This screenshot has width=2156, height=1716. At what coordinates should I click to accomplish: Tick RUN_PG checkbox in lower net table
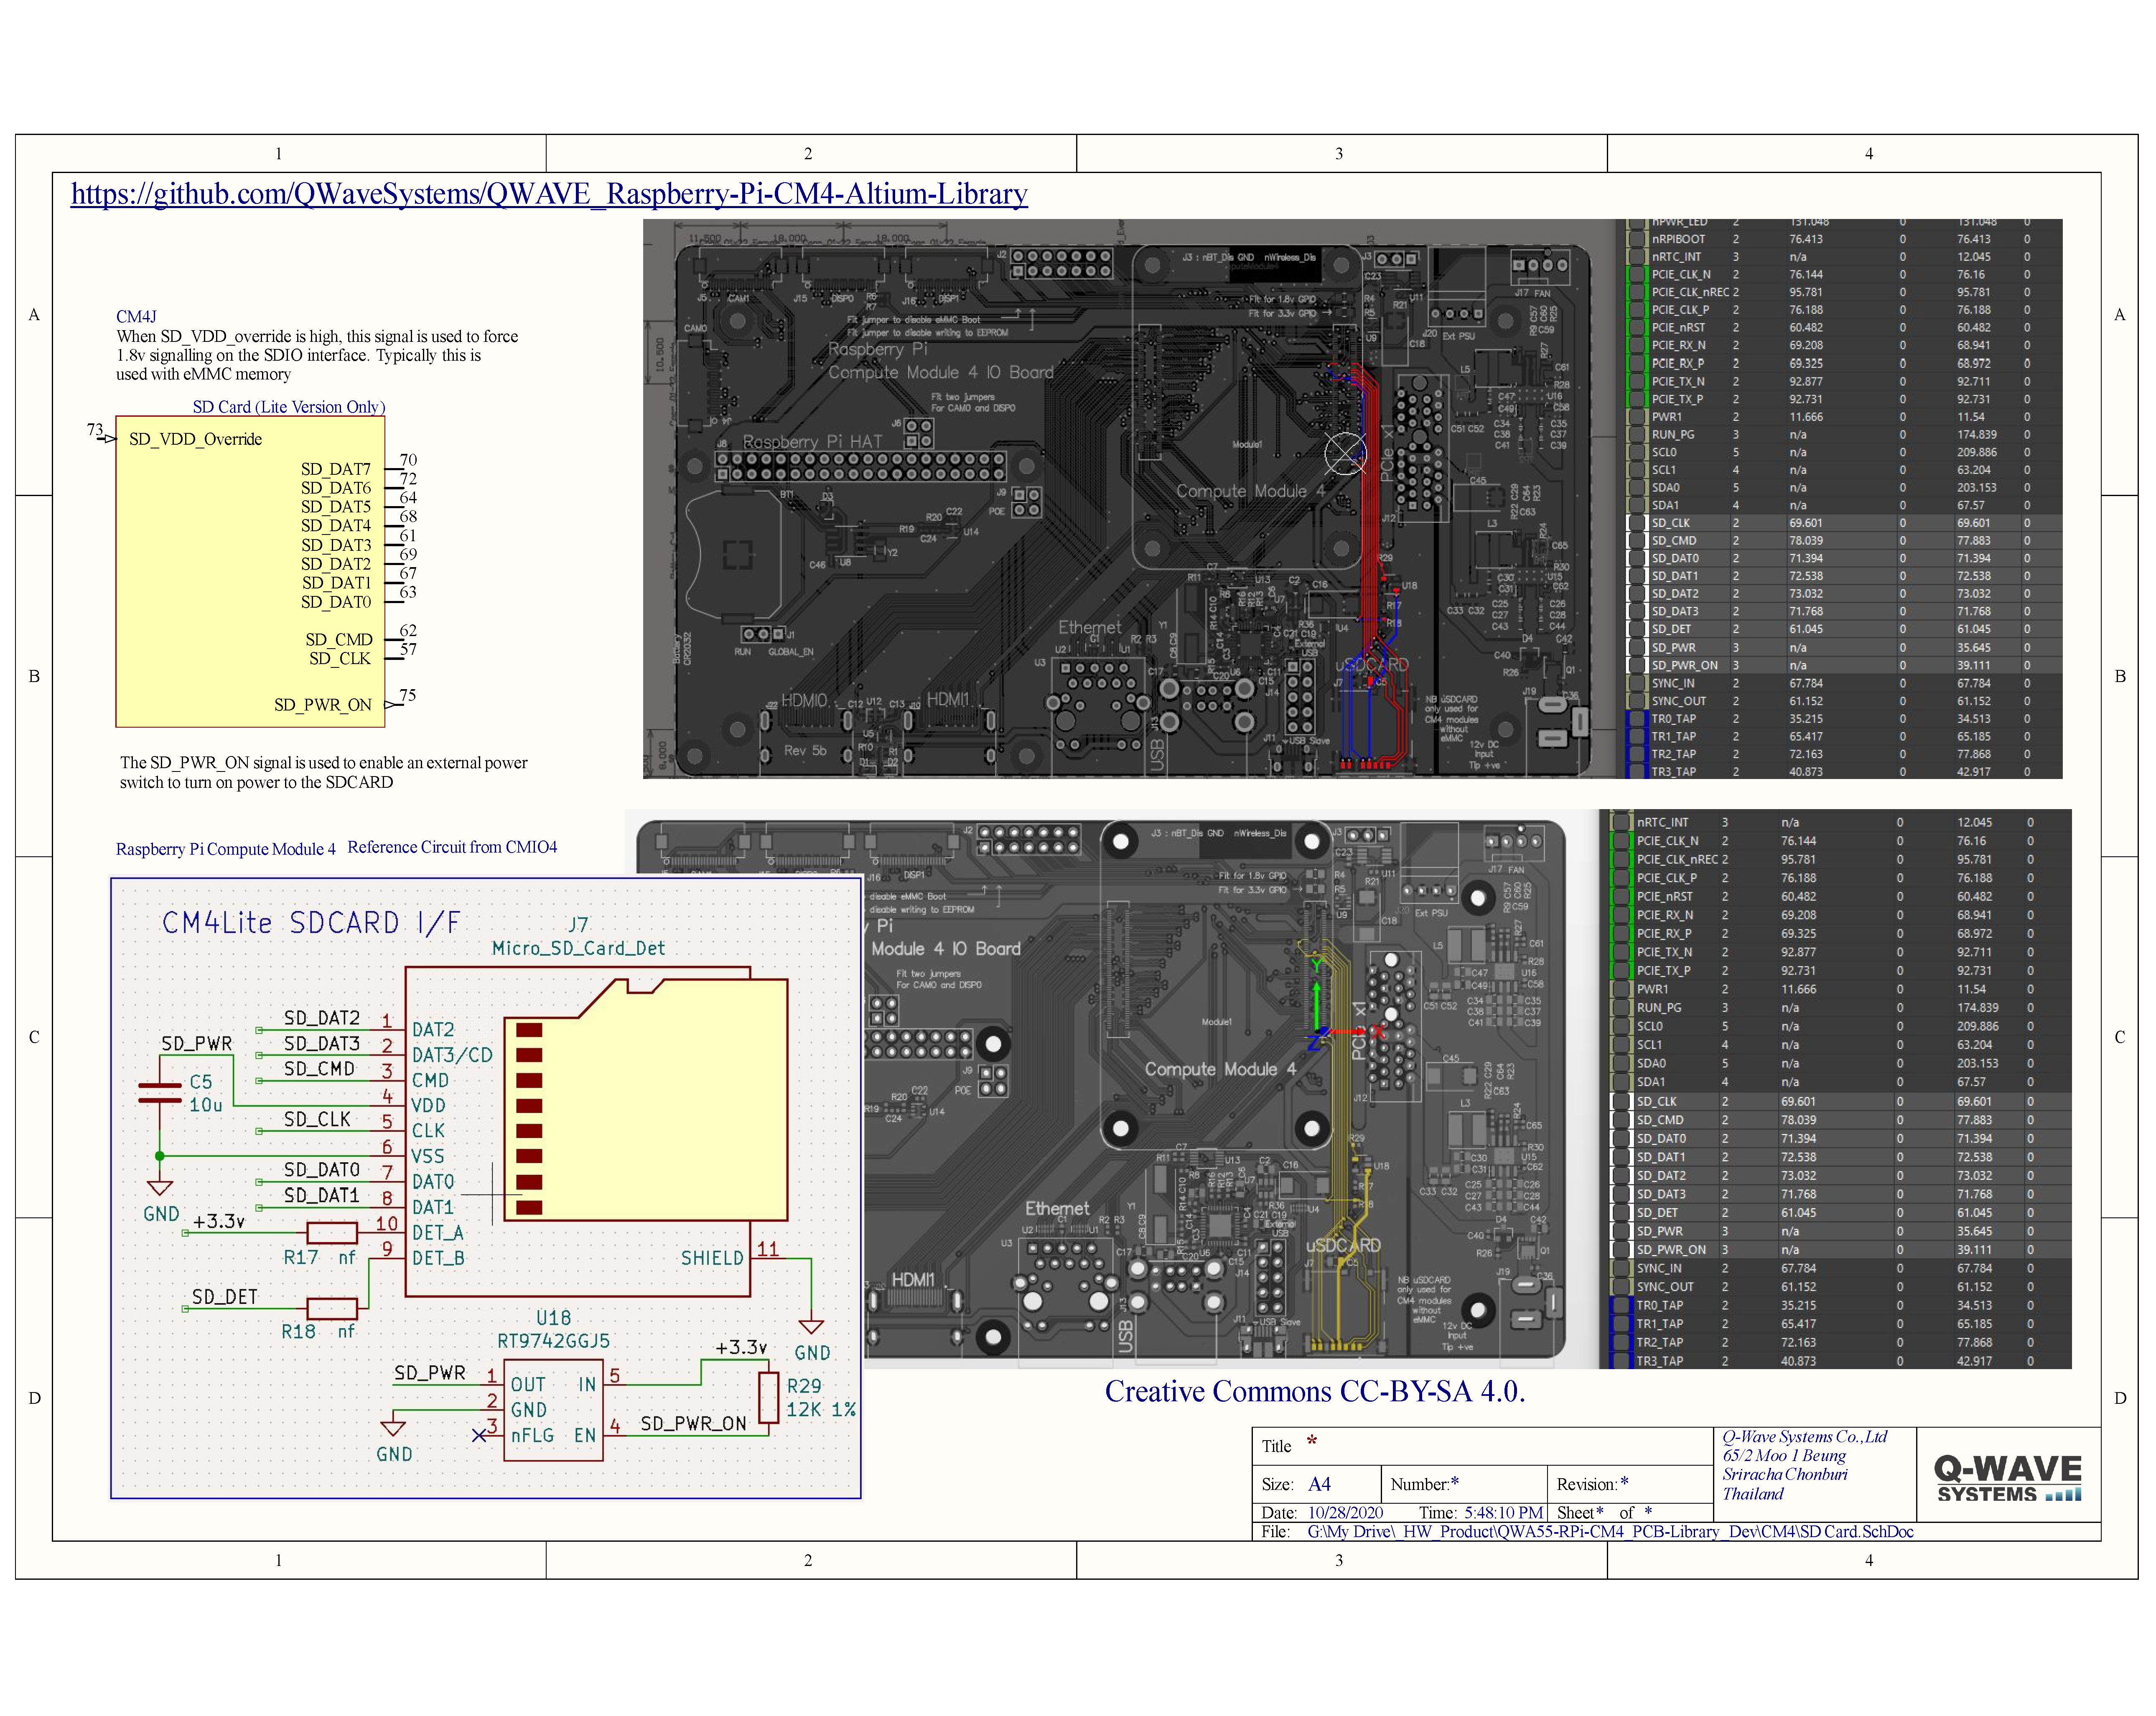1621,1008
